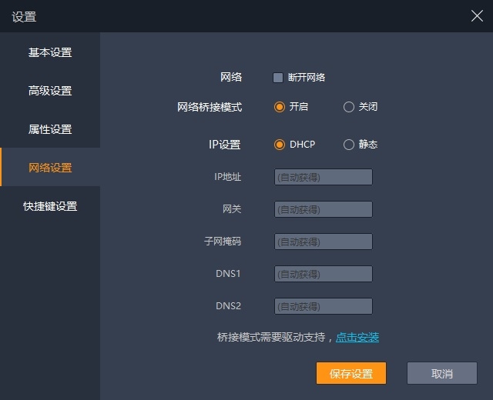Click the 网关 input field
The image size is (493, 400).
pos(324,209)
